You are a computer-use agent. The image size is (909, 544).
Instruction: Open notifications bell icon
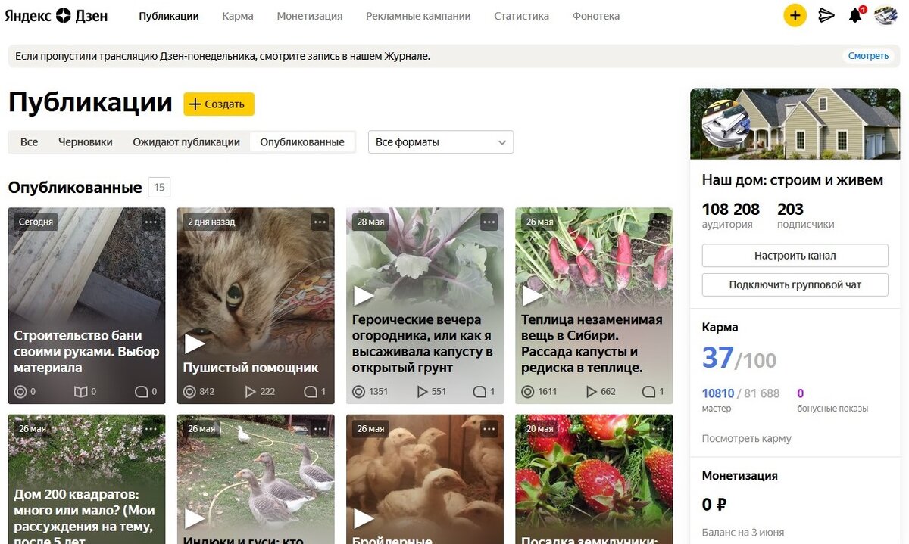[856, 15]
